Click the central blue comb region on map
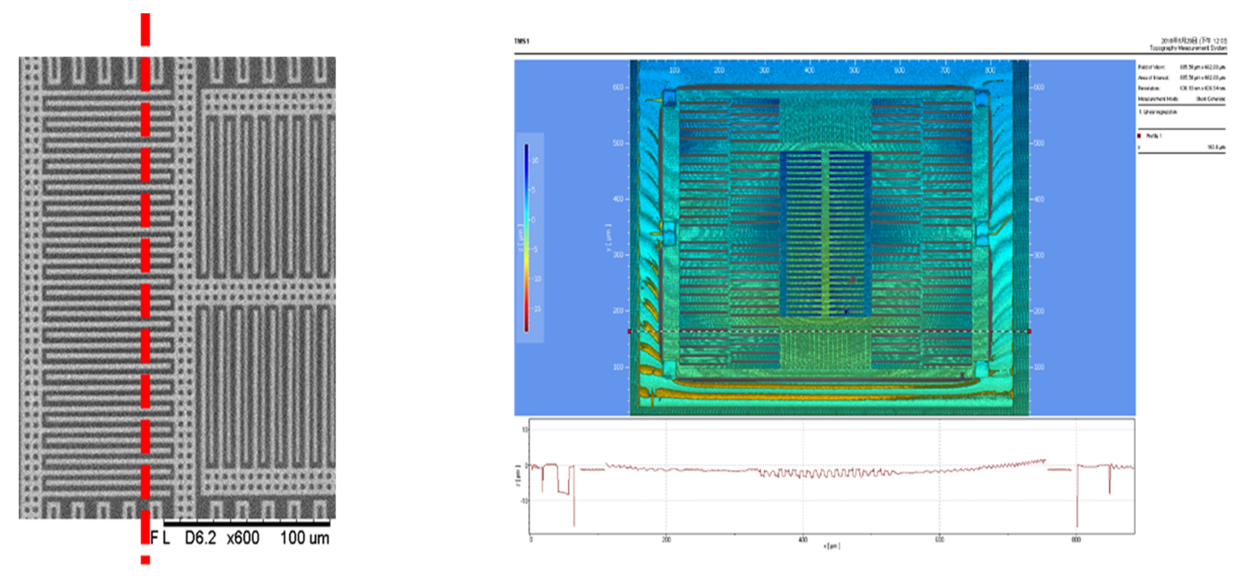 [825, 233]
